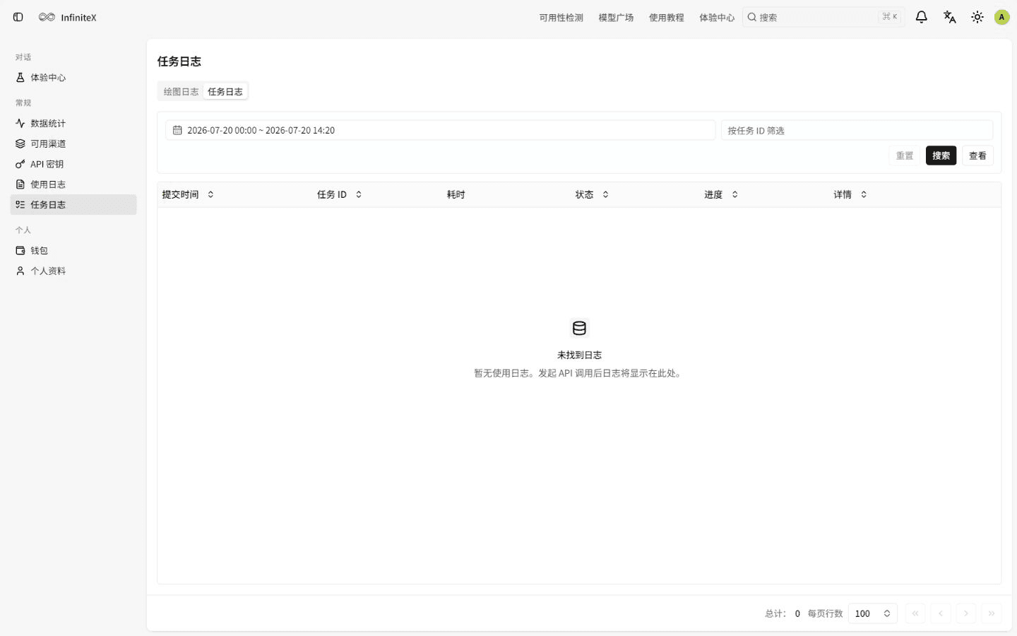Open the user avatar menu
The width and height of the screenshot is (1017, 636).
(1001, 17)
